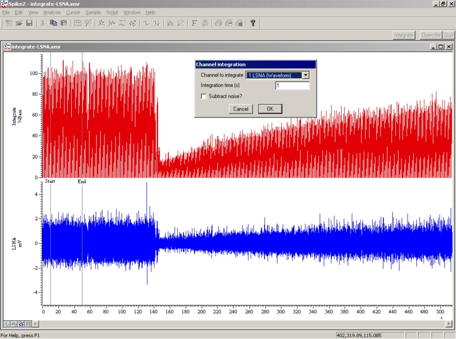Click the colour palette icon

[205, 23]
